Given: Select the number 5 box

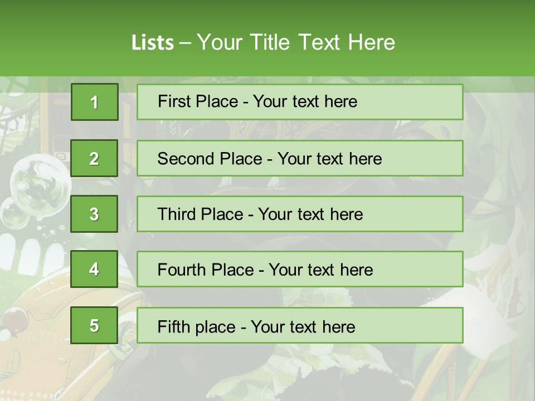Looking at the screenshot, I should click(94, 325).
